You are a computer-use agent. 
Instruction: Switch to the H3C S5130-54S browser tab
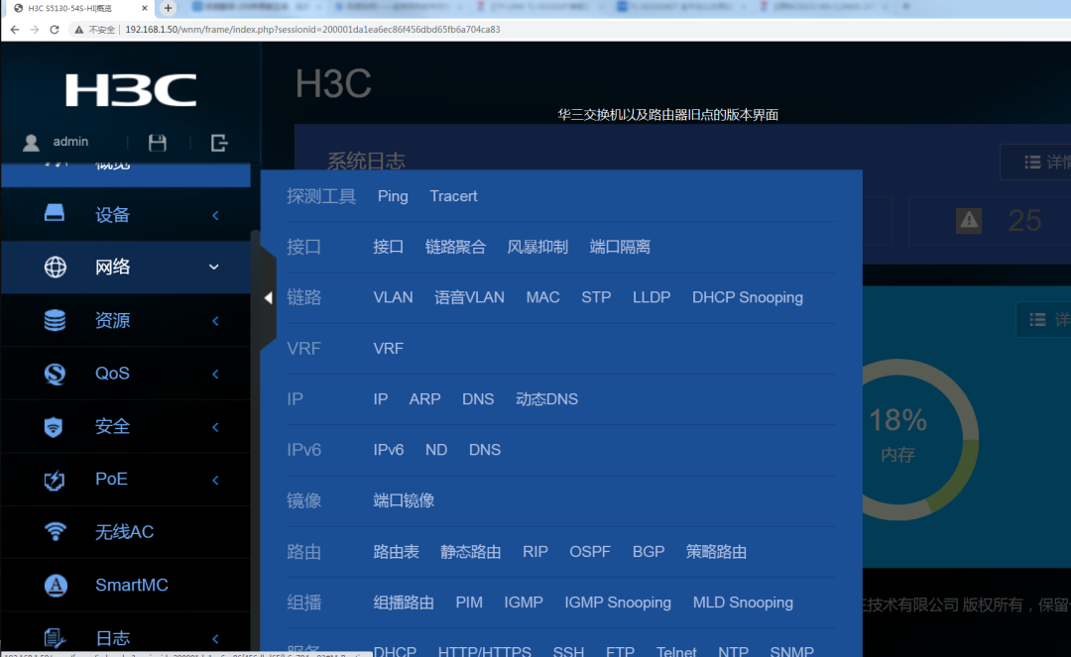pyautogui.click(x=69, y=8)
